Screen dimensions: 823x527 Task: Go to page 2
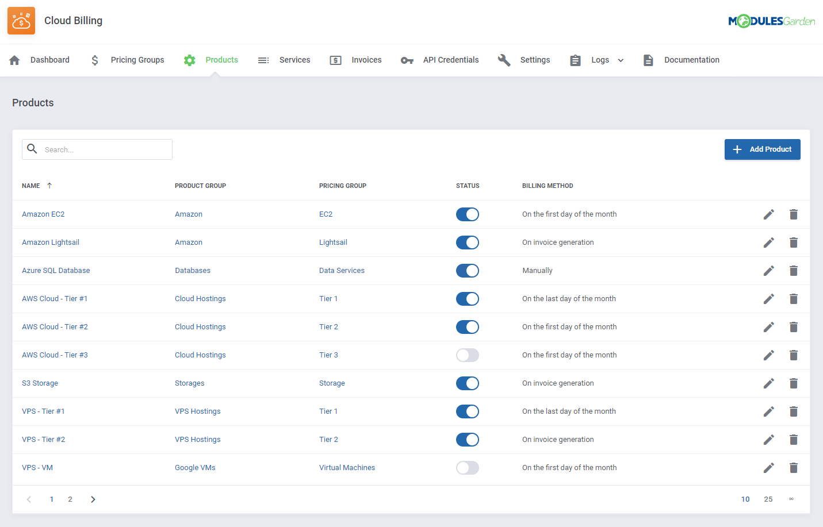(70, 499)
